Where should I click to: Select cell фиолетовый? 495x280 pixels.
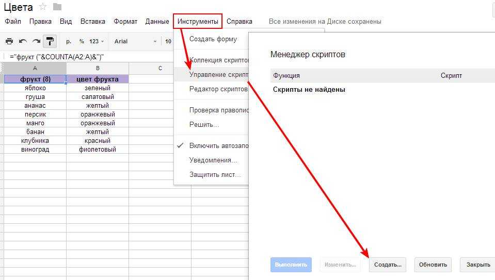(98, 150)
